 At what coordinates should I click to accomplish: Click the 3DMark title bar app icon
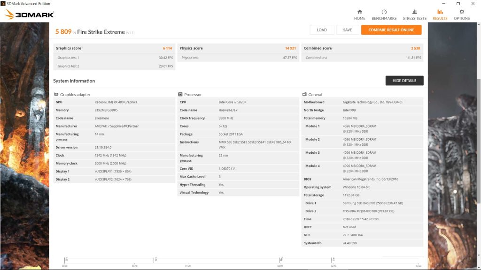point(3,4)
